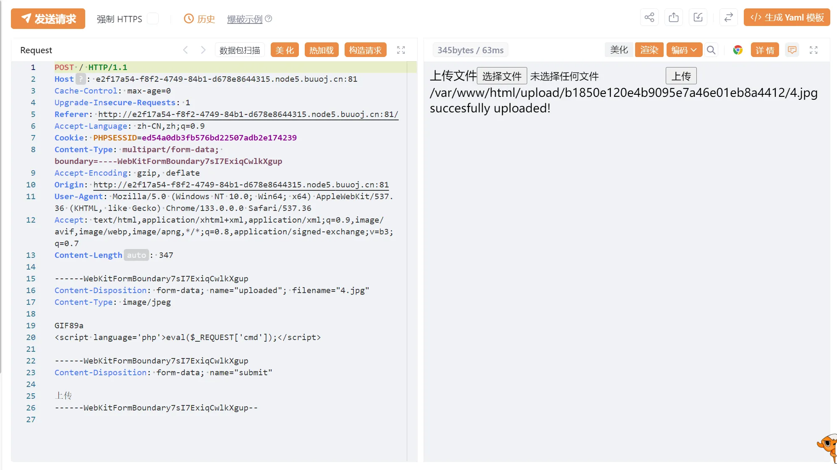Toggle the auto Content-Length tag
This screenshot has width=837, height=470.
[x=136, y=255]
